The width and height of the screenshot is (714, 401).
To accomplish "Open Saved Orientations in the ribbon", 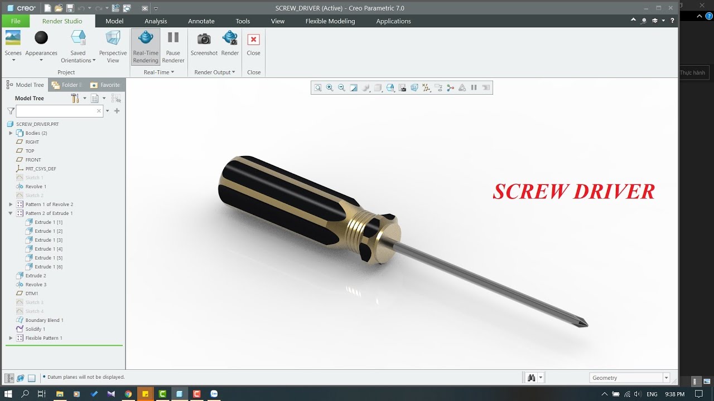I will 78,46.
